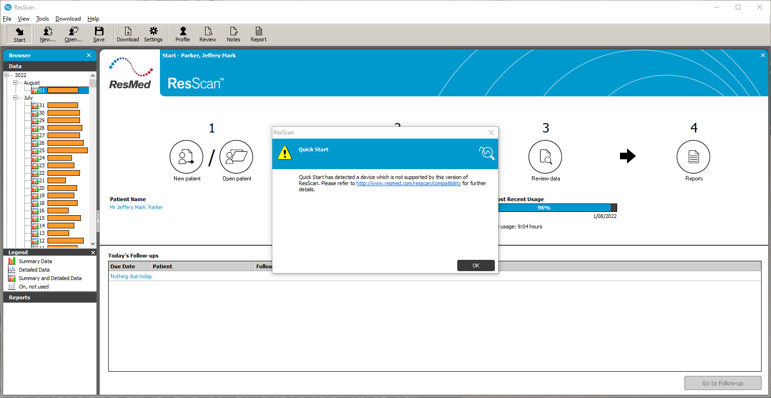Select July 16 data entry
Image resolution: width=771 pixels, height=398 pixels.
coord(50,211)
